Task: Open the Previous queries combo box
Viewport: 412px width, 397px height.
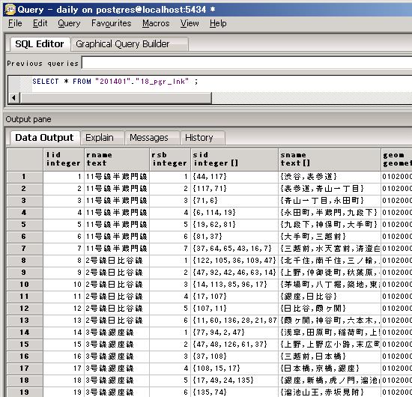Action: [x=246, y=63]
